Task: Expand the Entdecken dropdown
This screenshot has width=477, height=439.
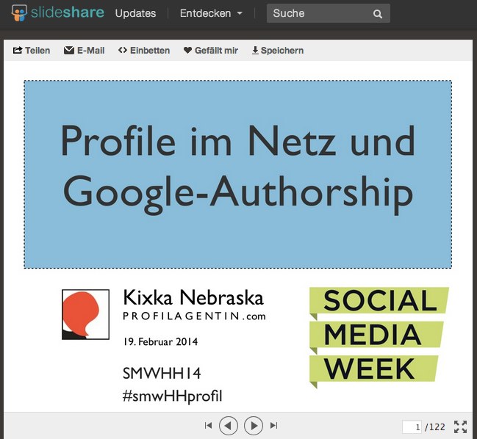Action: pyautogui.click(x=211, y=13)
